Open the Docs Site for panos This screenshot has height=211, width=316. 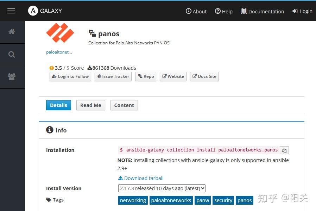(x=204, y=76)
